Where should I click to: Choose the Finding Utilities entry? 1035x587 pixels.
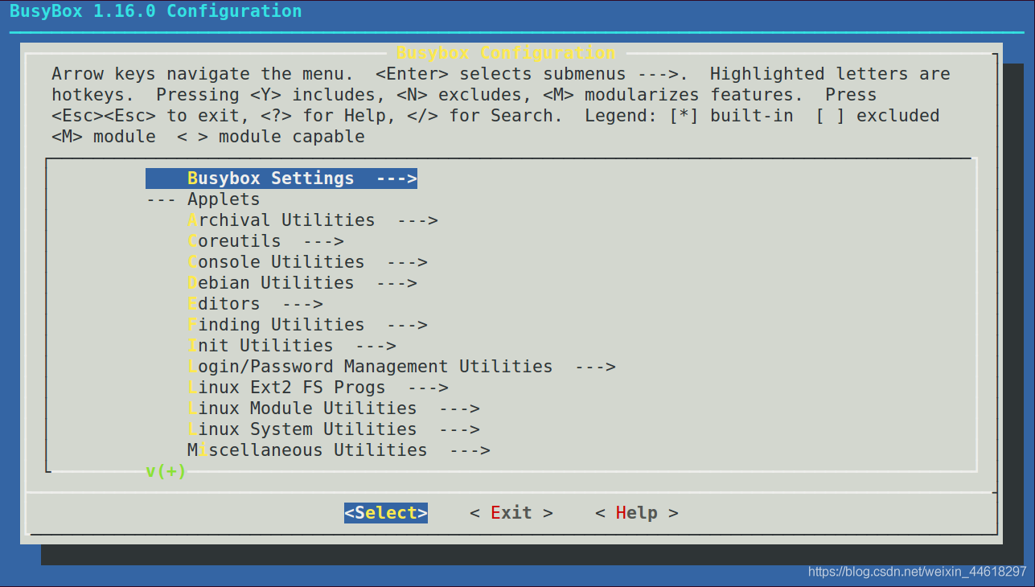click(x=307, y=325)
